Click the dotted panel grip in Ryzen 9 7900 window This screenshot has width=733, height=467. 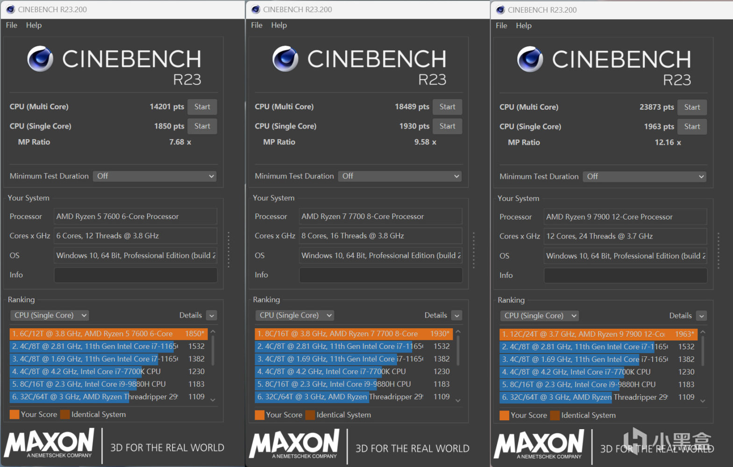(x=719, y=251)
